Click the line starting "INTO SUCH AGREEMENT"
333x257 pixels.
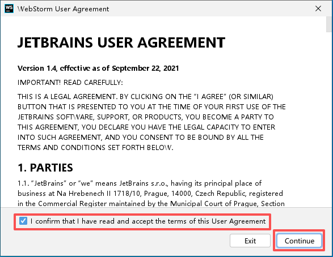click(140, 138)
